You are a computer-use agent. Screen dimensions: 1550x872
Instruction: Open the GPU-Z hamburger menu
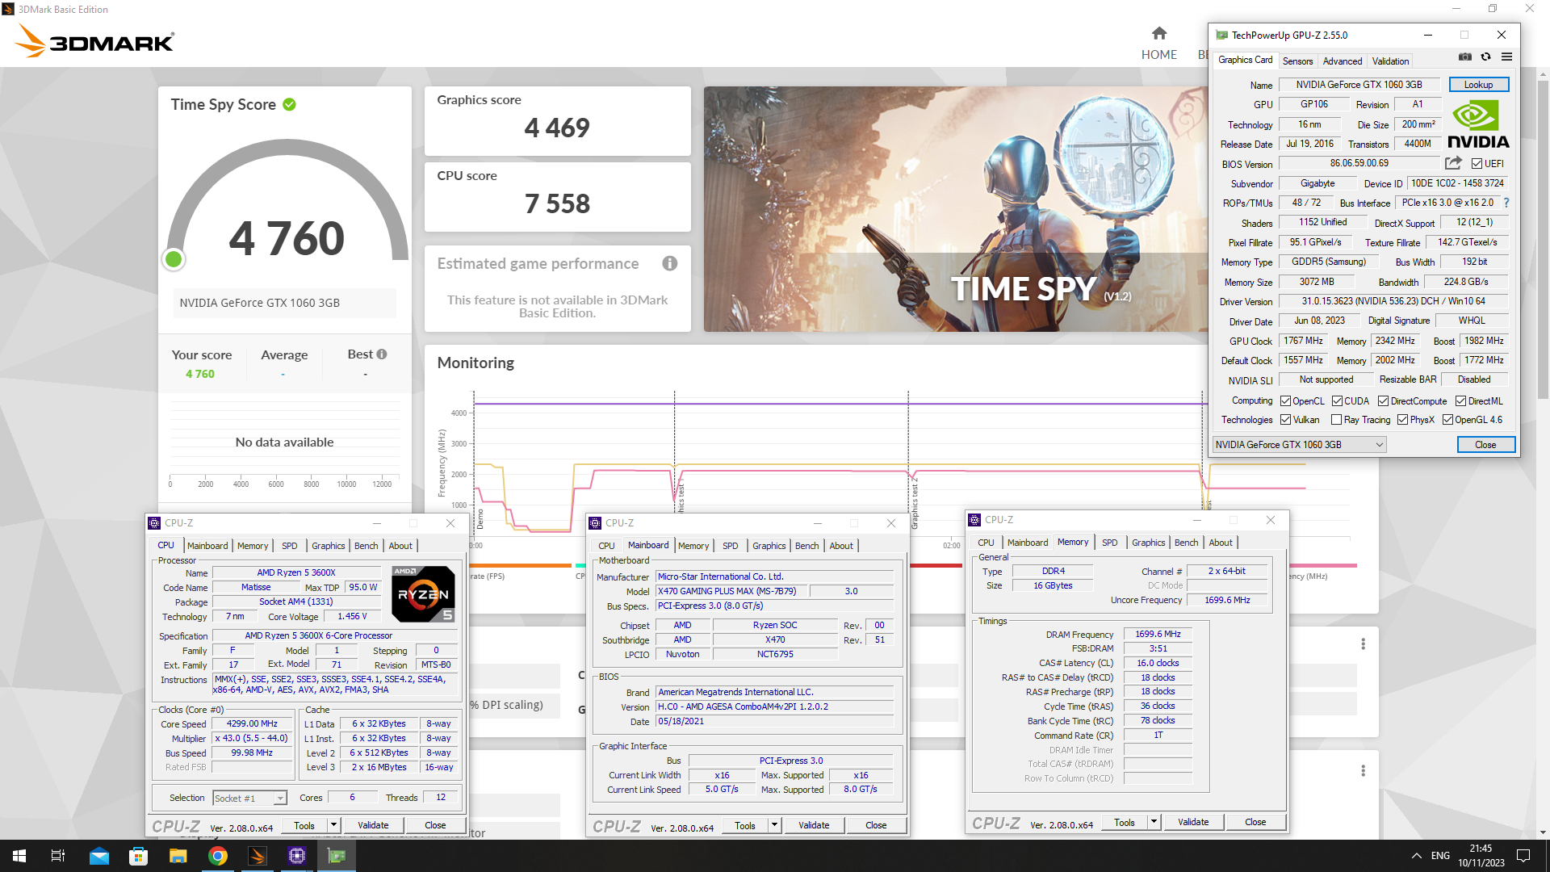coord(1506,57)
